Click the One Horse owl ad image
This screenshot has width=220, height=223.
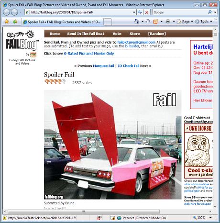[x=198, y=151]
